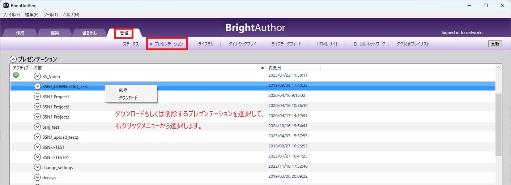Expand the bsnj_test presentation chevron
This screenshot has width=511, height=185.
pos(37,127)
